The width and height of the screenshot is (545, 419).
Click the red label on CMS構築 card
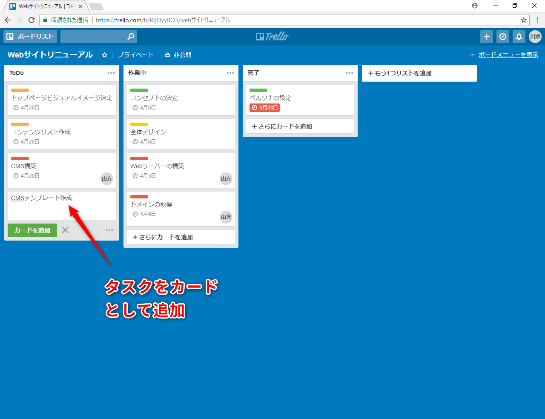click(20, 158)
